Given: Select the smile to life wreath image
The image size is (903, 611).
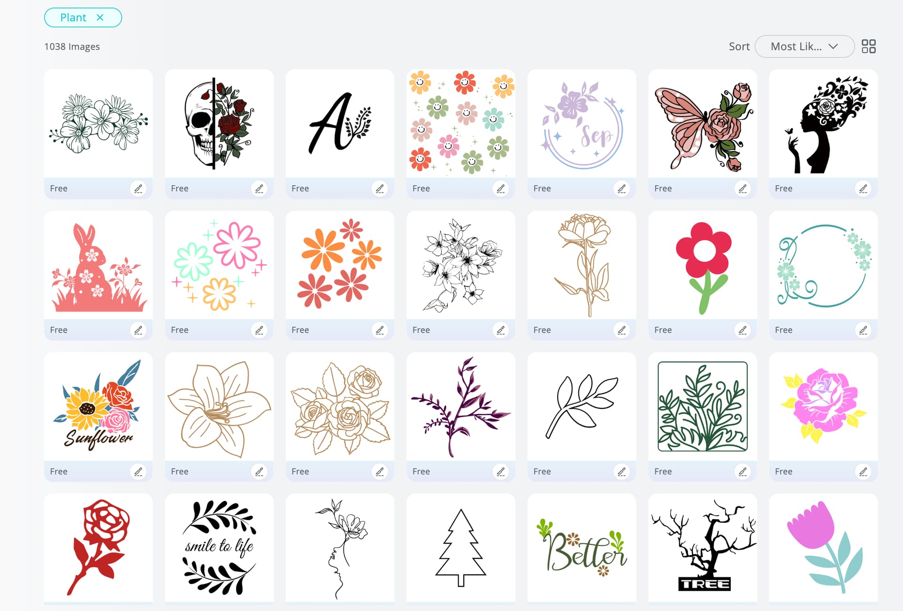Looking at the screenshot, I should click(x=219, y=548).
